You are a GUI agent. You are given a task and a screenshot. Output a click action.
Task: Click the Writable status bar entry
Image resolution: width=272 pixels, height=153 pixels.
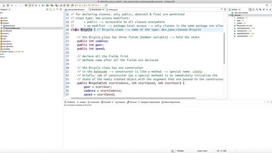coord(180,151)
